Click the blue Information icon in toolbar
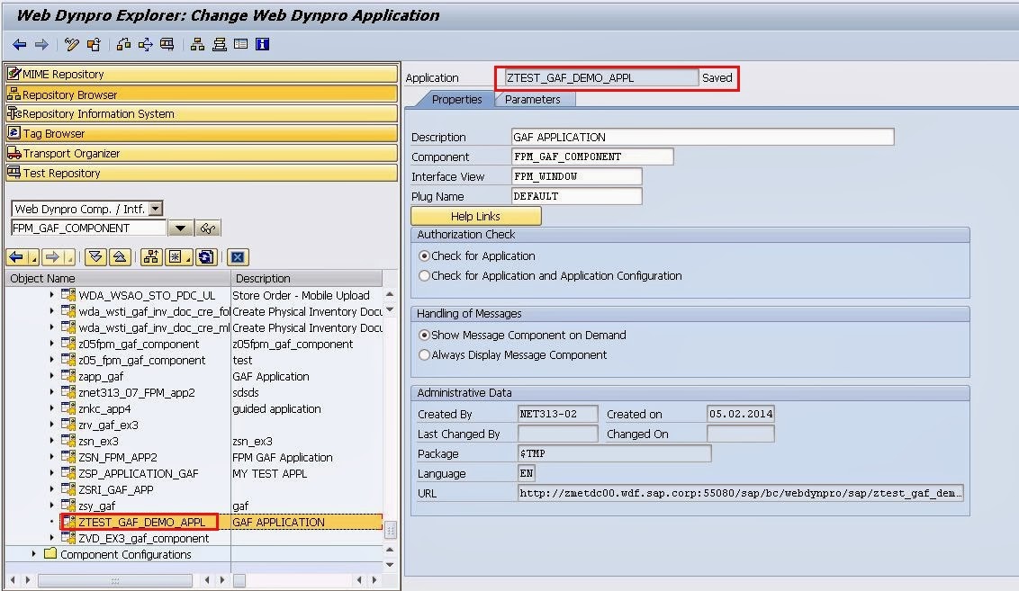Screen dimensions: 1019x591 click(262, 44)
